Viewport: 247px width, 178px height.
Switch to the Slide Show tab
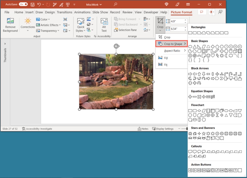point(100,12)
